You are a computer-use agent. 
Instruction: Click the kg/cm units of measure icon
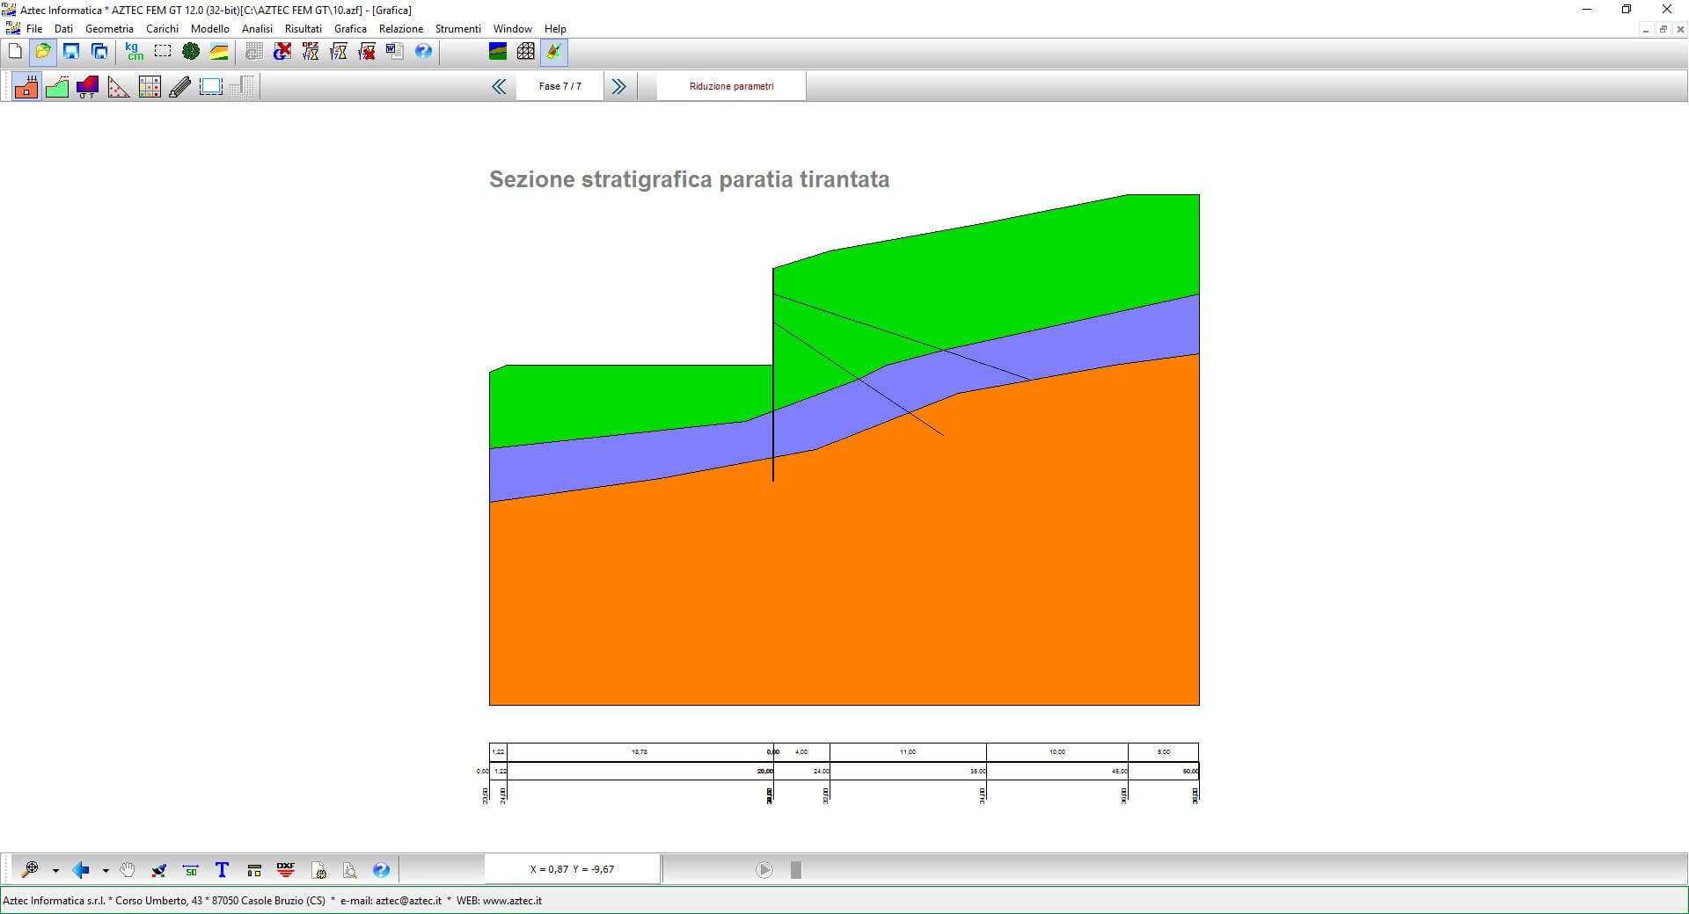(x=134, y=52)
